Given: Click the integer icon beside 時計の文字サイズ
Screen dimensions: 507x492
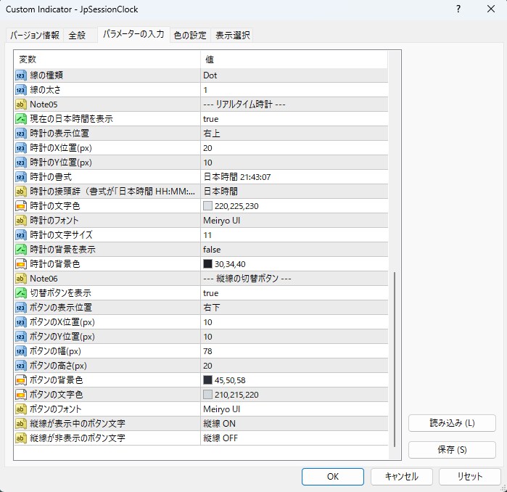Looking at the screenshot, I should (21, 235).
